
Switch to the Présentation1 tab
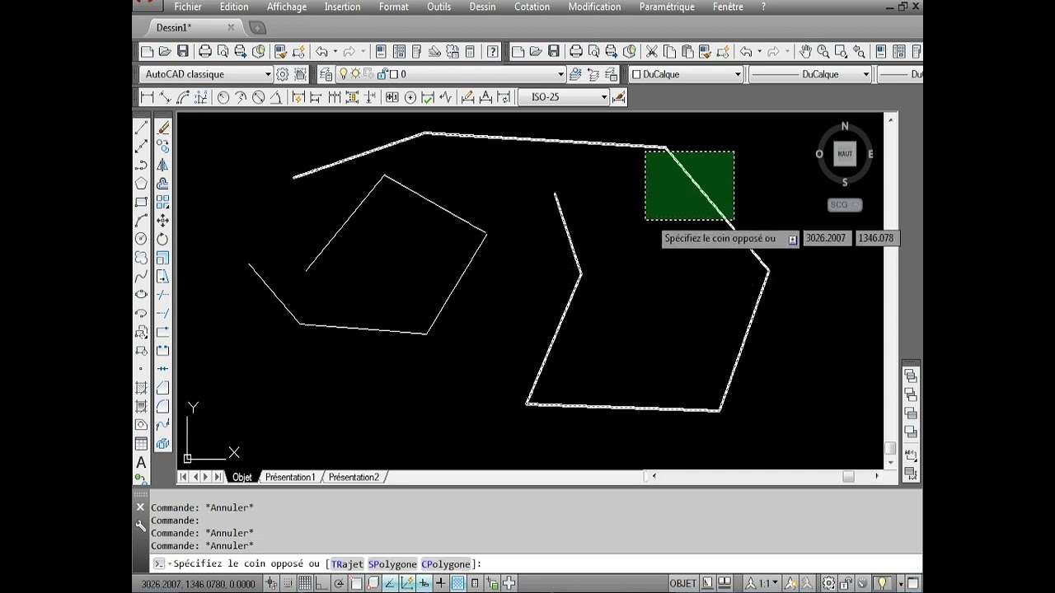coord(290,477)
